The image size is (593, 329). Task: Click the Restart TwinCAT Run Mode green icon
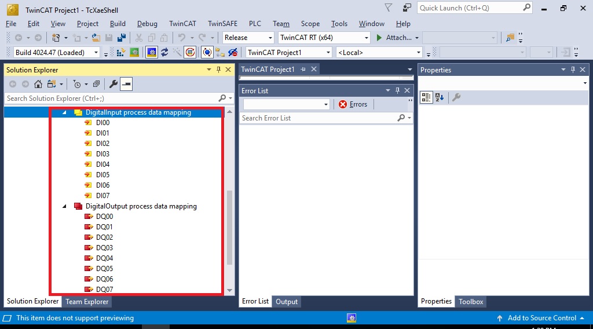pyautogui.click(x=134, y=52)
